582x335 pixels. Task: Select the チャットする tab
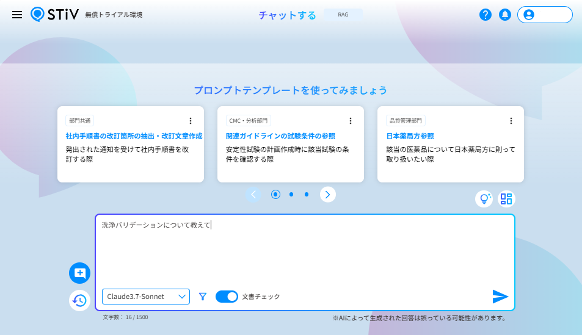tap(287, 15)
